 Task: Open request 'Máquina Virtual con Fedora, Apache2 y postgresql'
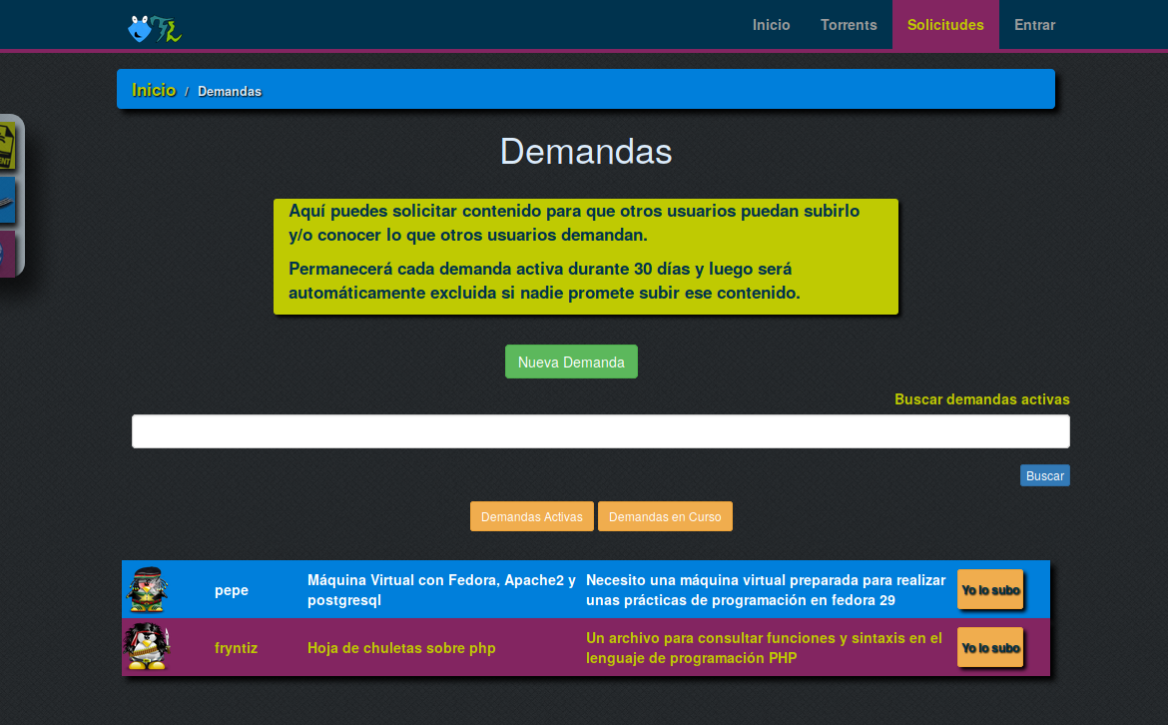pyautogui.click(x=441, y=590)
